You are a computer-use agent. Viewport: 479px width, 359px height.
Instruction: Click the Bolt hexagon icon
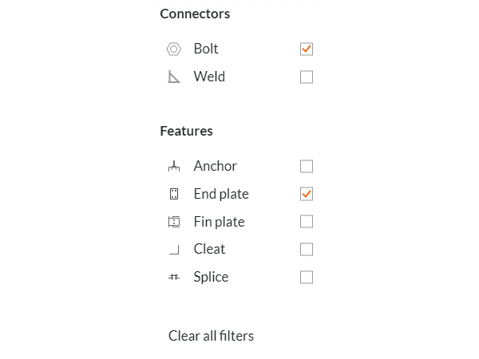tap(173, 49)
